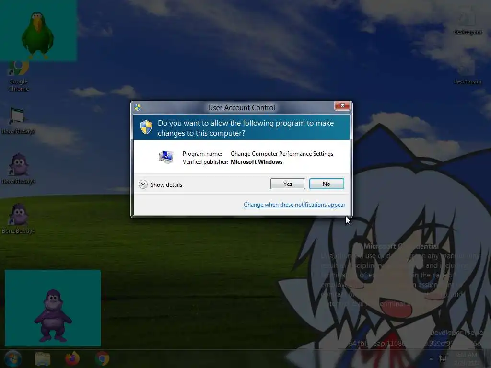
Task: Click No in User Account Control
Action: tap(326, 184)
